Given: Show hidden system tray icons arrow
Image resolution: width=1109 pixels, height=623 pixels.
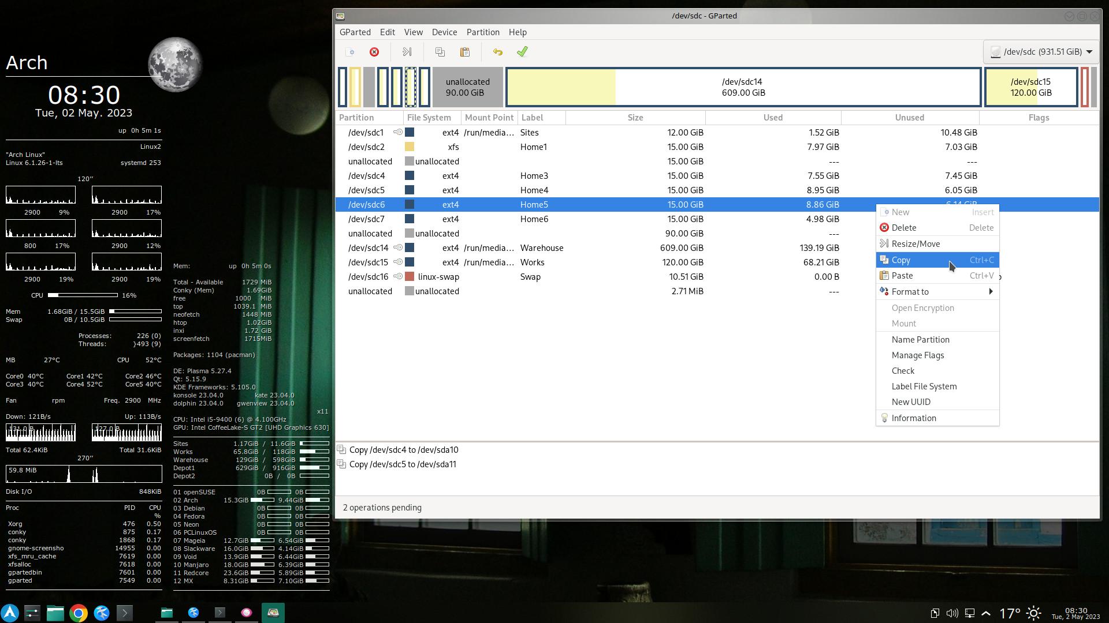Looking at the screenshot, I should [x=986, y=613].
